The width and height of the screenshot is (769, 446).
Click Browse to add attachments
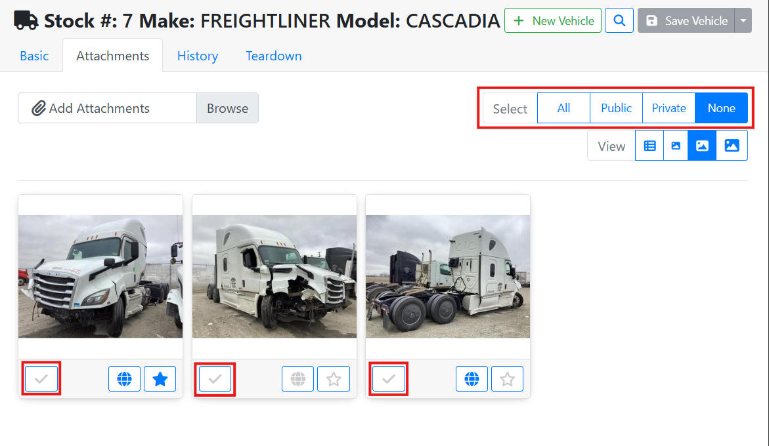tap(228, 108)
